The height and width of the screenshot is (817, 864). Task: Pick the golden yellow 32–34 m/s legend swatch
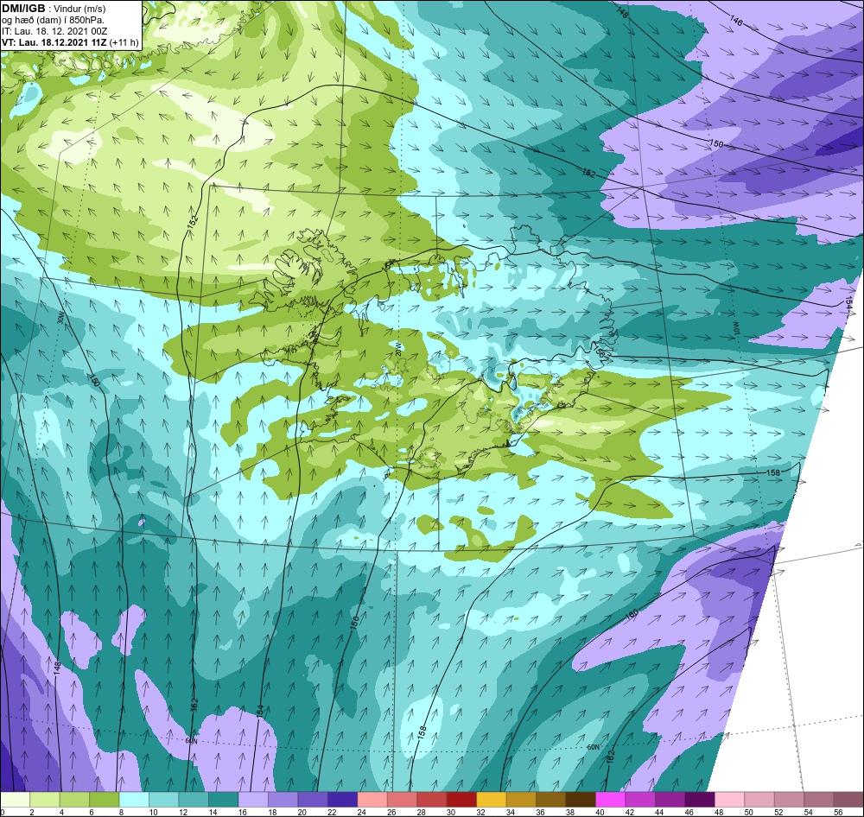click(491, 800)
